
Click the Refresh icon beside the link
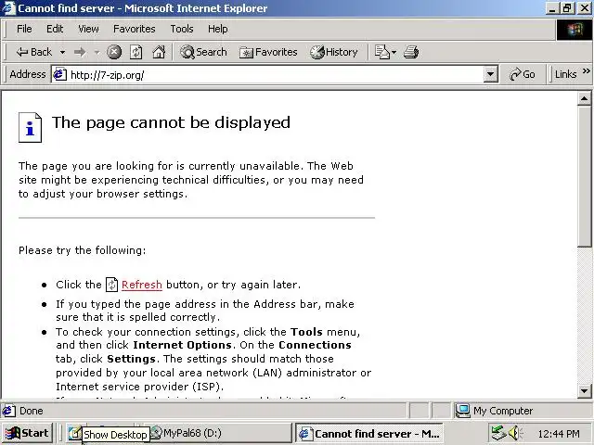point(111,285)
